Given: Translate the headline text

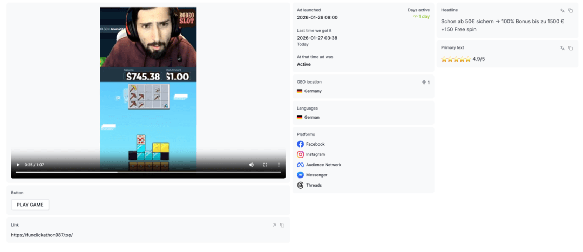Looking at the screenshot, I should (x=562, y=10).
